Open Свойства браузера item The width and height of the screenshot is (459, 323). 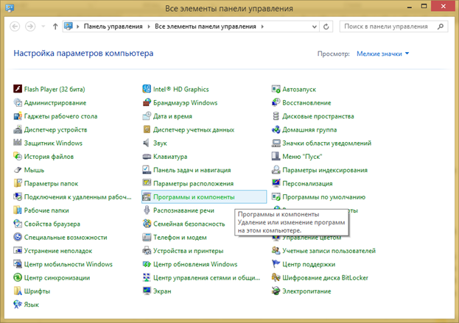(x=47, y=224)
